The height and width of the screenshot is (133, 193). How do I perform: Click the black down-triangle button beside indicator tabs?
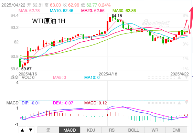31,130
